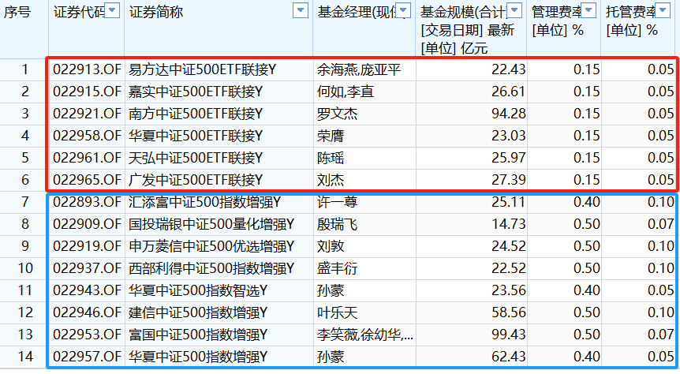Select code cell 022919.OF

pos(87,246)
